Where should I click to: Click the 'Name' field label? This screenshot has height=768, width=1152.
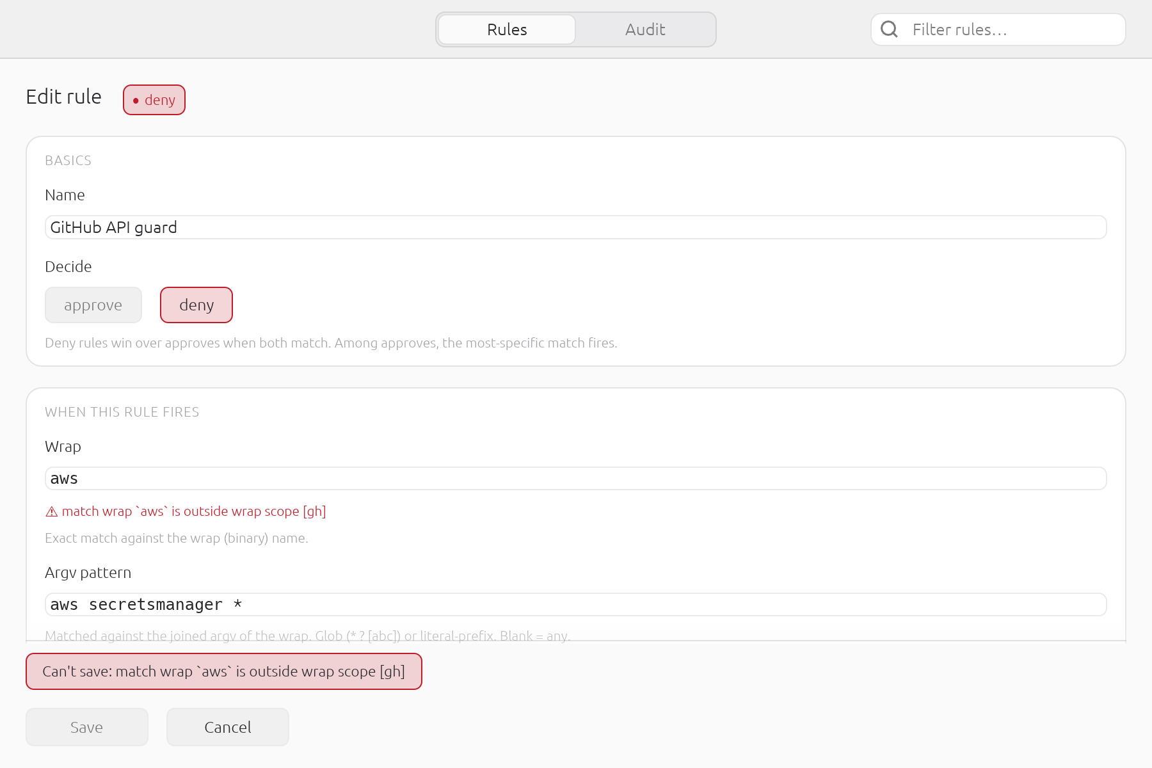click(65, 195)
